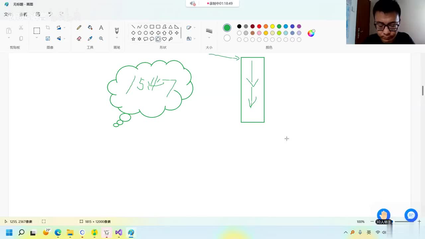Viewport: 425px width, 239px height.
Task: Choose the Cloud callout shape
Action: pyautogui.click(x=158, y=39)
